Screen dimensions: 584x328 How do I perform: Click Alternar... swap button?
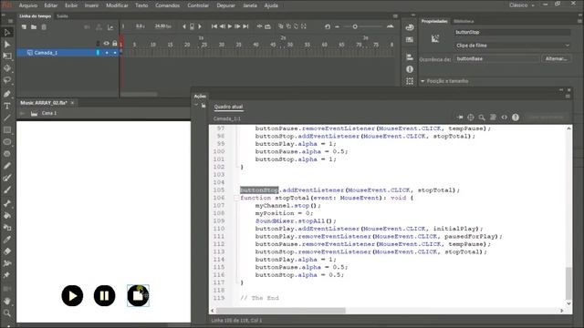556,58
